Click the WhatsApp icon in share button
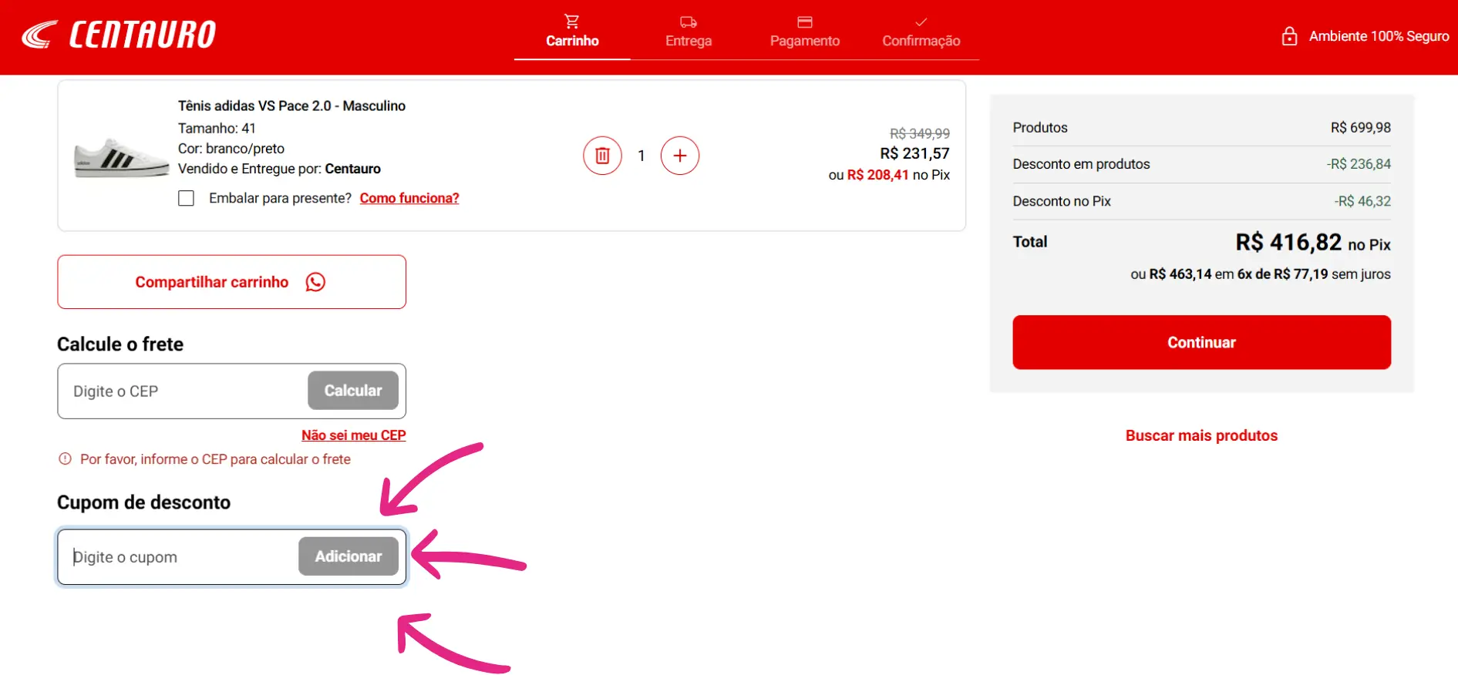 click(x=315, y=282)
